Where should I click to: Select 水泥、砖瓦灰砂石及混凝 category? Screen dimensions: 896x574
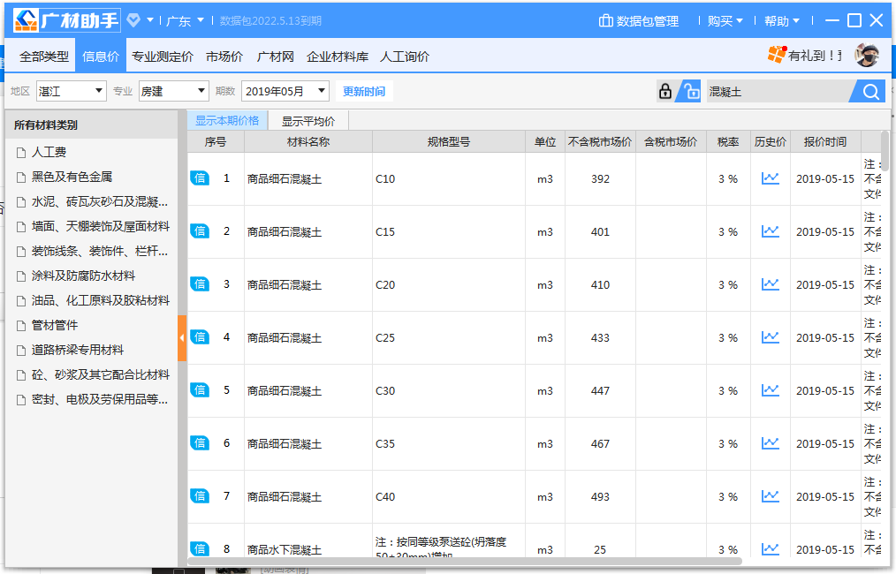(100, 201)
